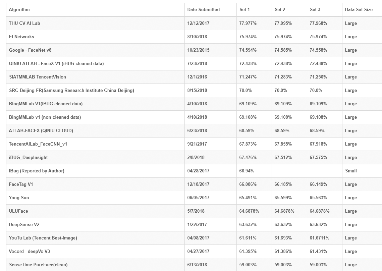The height and width of the screenshot is (271, 382).
Task: Click the Set 2 value 66.185%
Action: click(x=283, y=184)
